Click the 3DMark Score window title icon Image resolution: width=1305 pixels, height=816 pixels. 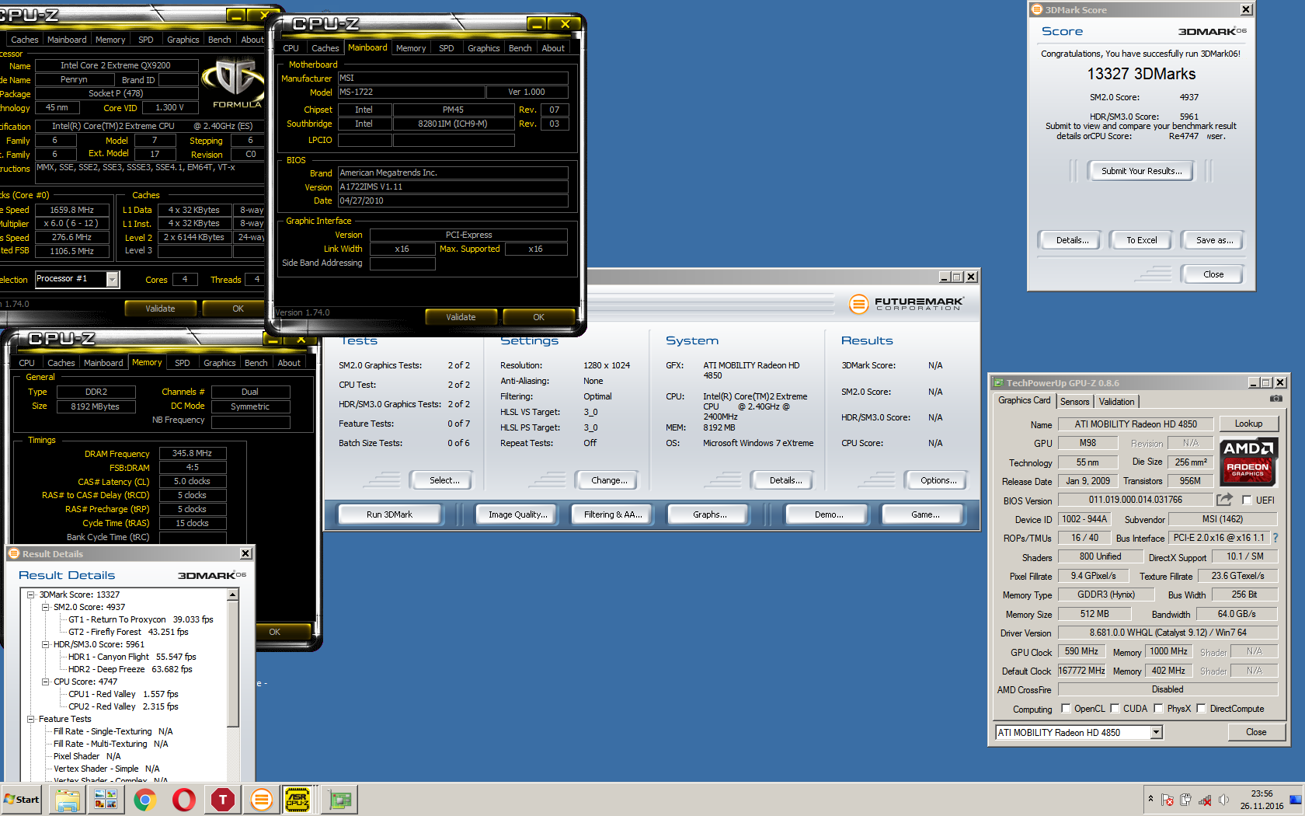coord(1035,9)
